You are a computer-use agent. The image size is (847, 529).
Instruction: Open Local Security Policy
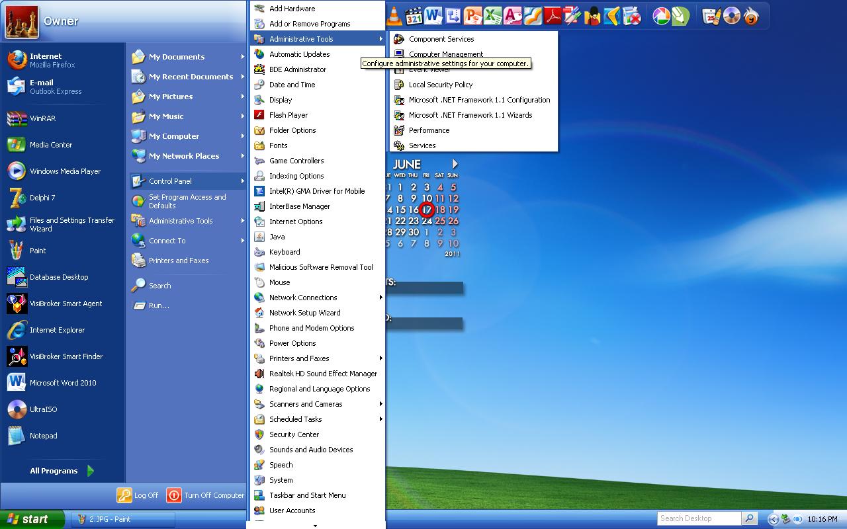coord(474,85)
